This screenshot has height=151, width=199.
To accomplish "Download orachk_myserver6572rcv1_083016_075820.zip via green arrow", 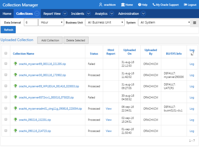I will click(15, 97).
